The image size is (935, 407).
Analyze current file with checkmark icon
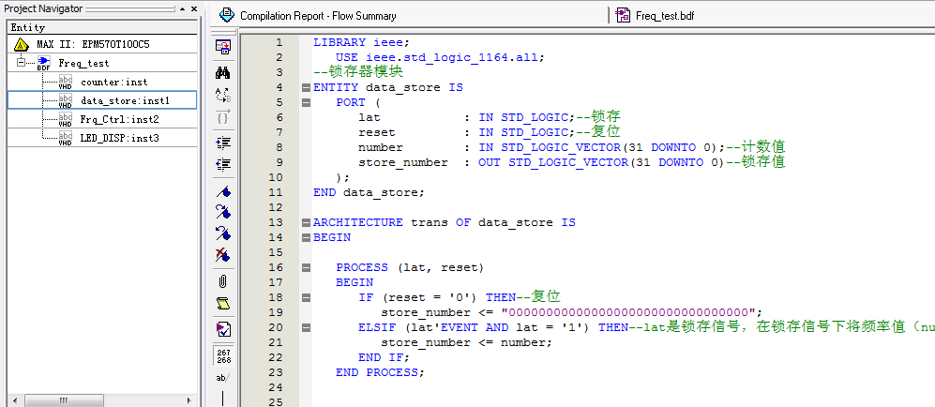(x=223, y=329)
